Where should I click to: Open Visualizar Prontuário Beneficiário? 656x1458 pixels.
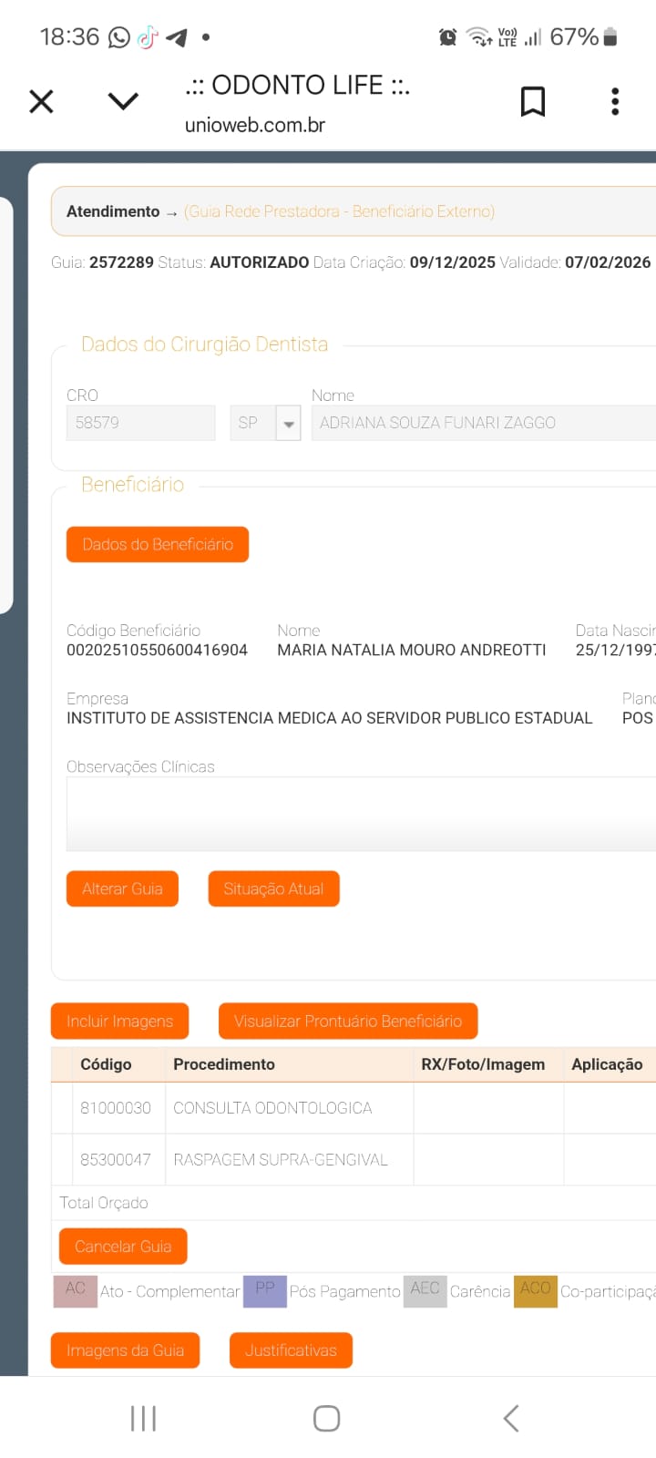(x=348, y=1021)
